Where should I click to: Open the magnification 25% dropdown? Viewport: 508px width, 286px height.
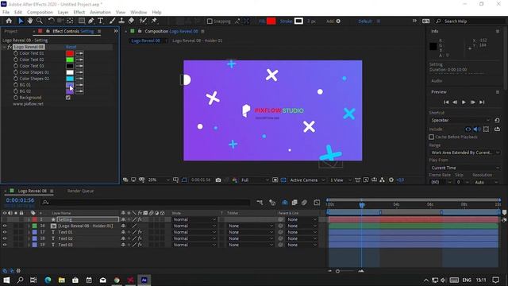[x=159, y=180]
